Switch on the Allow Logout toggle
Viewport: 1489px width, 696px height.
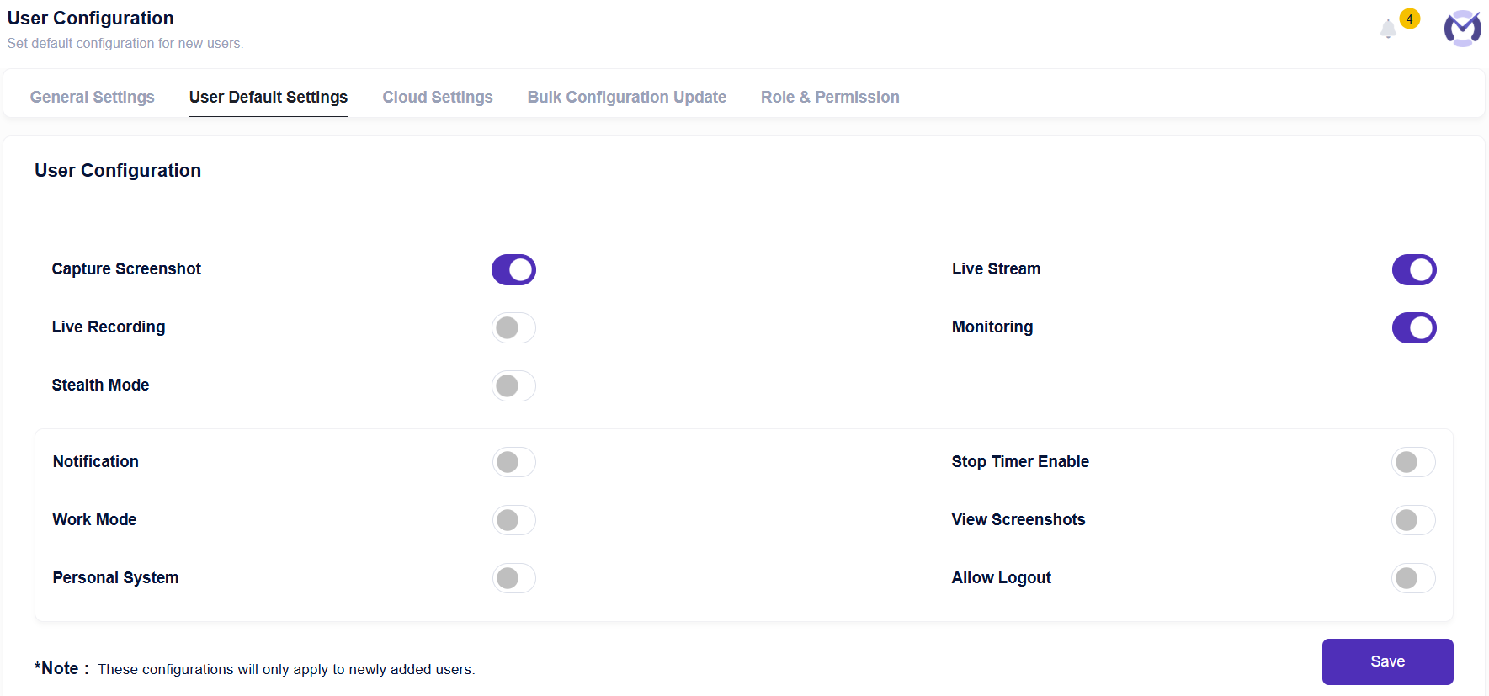point(1413,578)
